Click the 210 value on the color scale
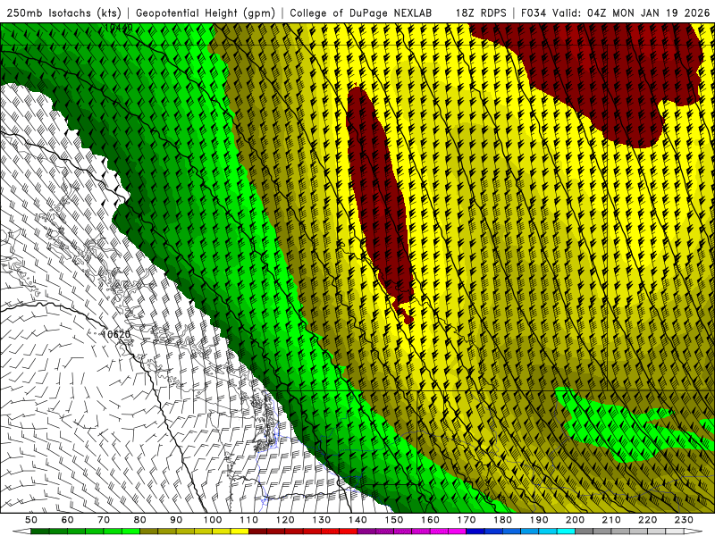Screen dimensions: 715x536 pos(612,520)
